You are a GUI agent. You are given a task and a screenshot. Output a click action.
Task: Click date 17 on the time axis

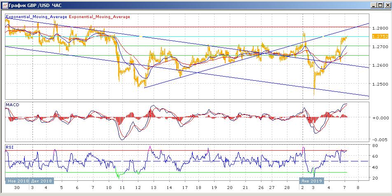point(185,187)
